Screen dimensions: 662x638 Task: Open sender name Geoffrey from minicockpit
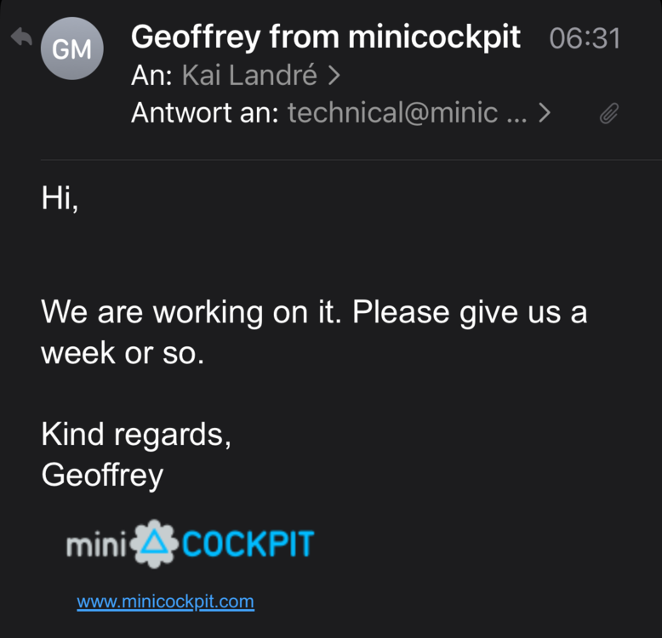(325, 37)
